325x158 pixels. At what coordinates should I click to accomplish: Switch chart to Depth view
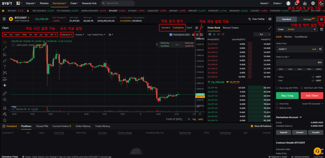click(189, 28)
